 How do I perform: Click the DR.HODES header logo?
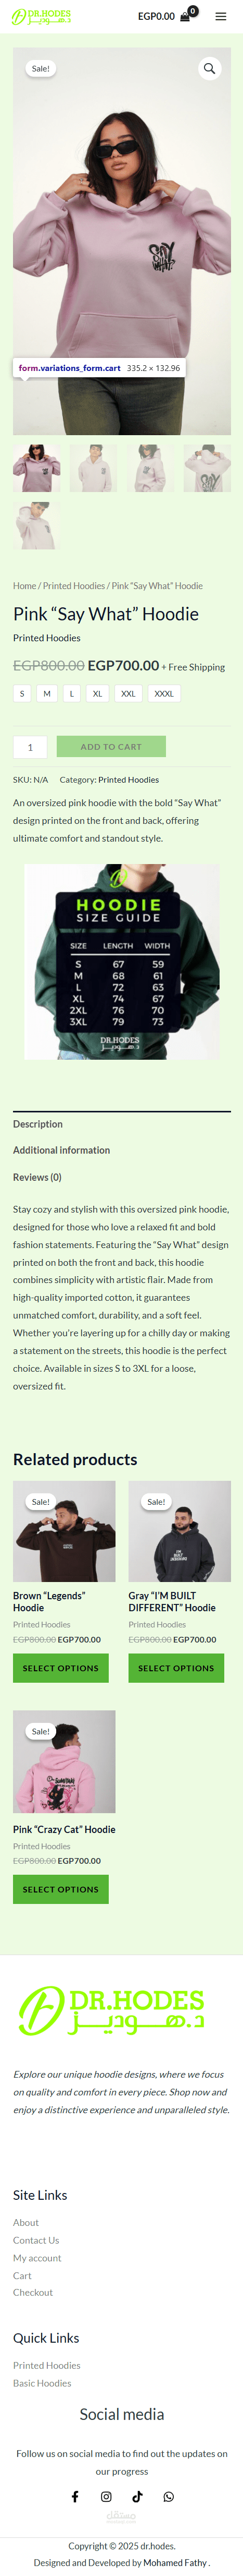[41, 17]
